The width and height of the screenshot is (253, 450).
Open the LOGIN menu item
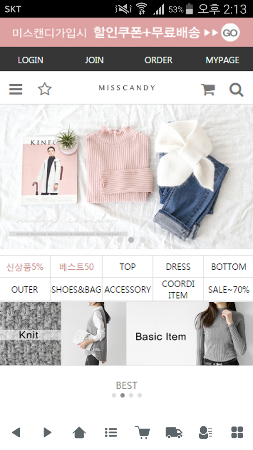pos(31,60)
